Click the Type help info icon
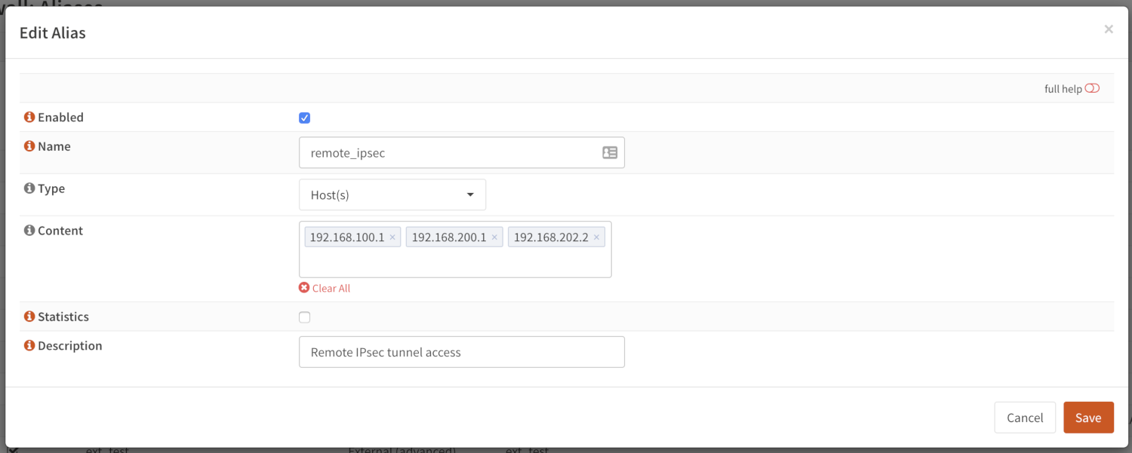This screenshot has height=453, width=1132. (29, 188)
